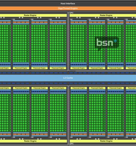Click first Polymorph Engine in the upper-right GPC
The height and width of the screenshot is (146, 136).
click(x=79, y=68)
